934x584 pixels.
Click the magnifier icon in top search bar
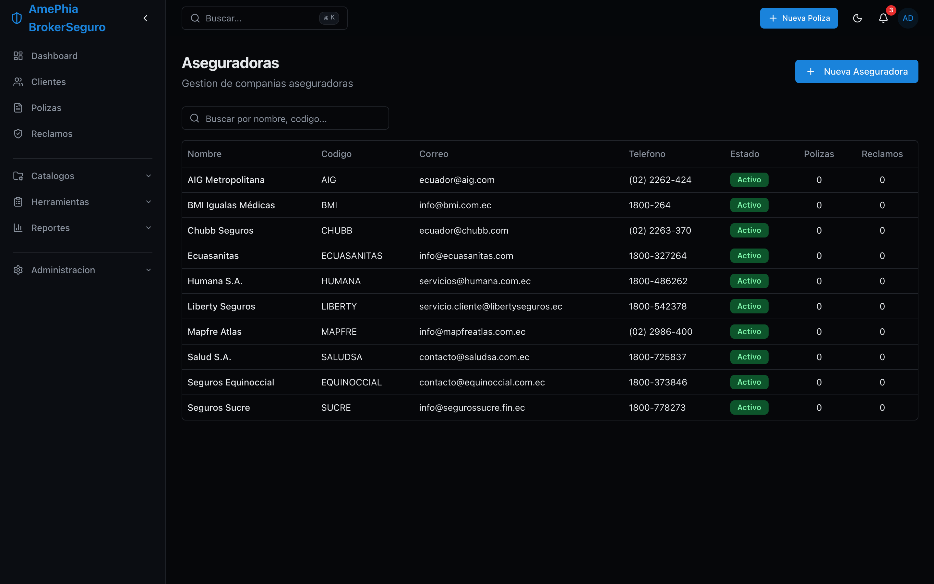coord(195,18)
